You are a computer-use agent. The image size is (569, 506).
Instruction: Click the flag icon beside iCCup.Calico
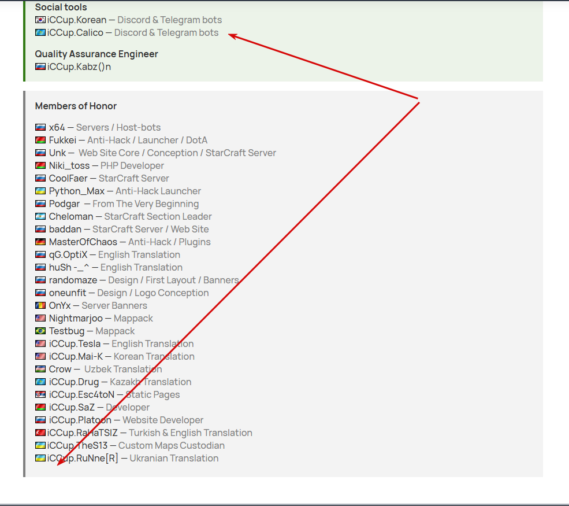[40, 32]
